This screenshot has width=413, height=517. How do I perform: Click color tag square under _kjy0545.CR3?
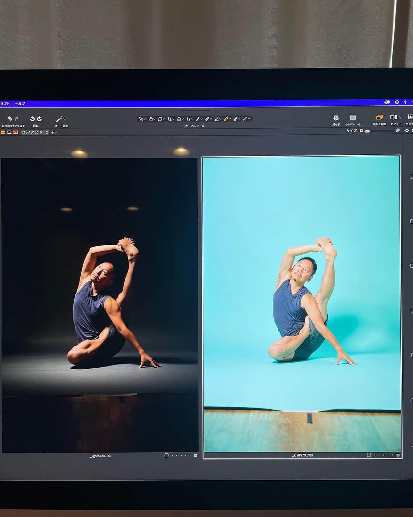[195, 455]
